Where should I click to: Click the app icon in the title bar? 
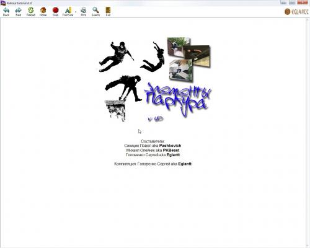coord(3,3)
